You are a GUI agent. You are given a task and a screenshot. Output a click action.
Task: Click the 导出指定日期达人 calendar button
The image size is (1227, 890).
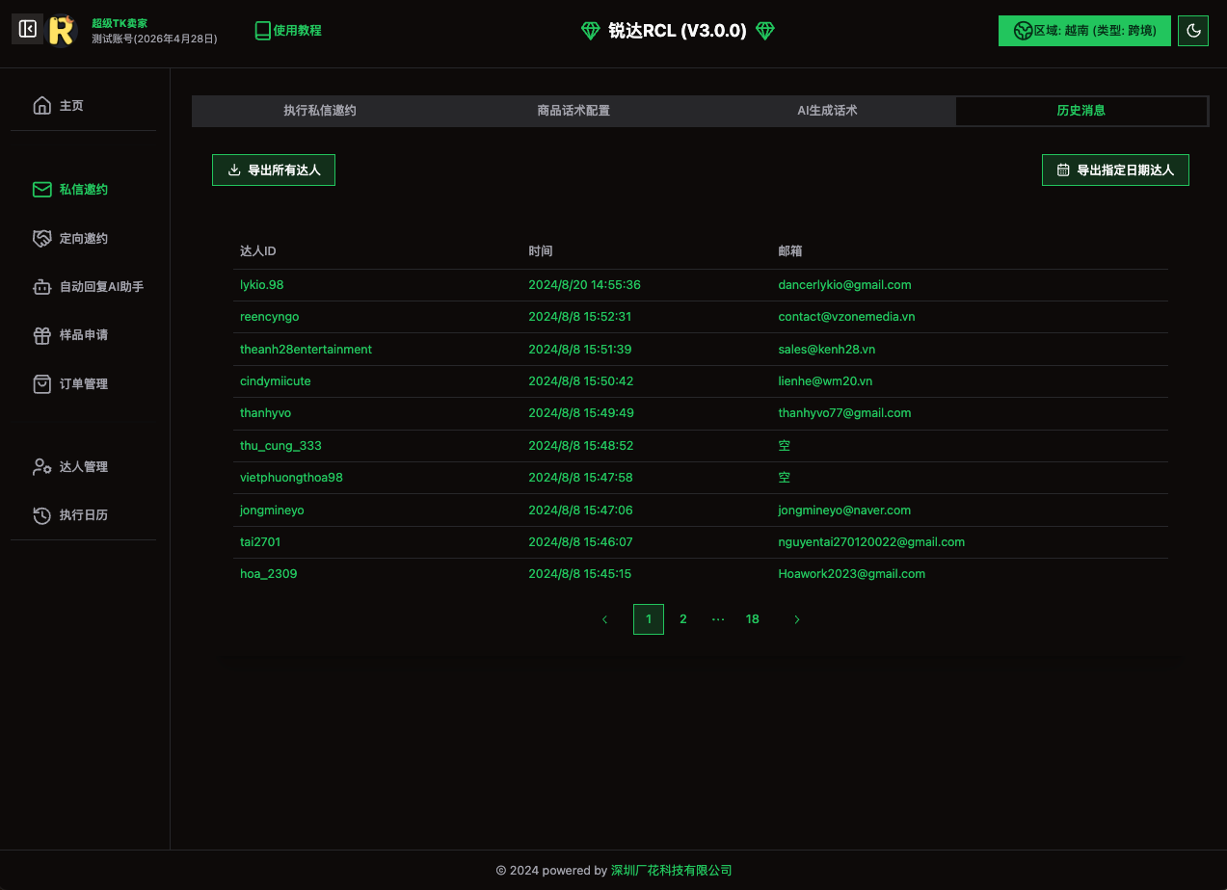pyautogui.click(x=1115, y=170)
